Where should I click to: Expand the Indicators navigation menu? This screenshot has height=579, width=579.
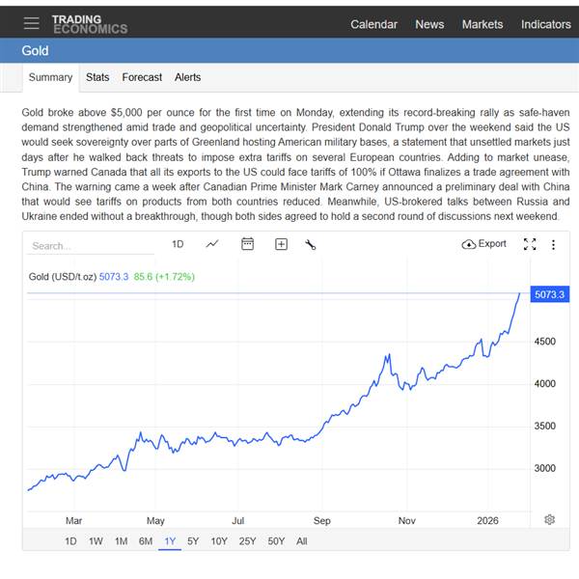click(545, 24)
